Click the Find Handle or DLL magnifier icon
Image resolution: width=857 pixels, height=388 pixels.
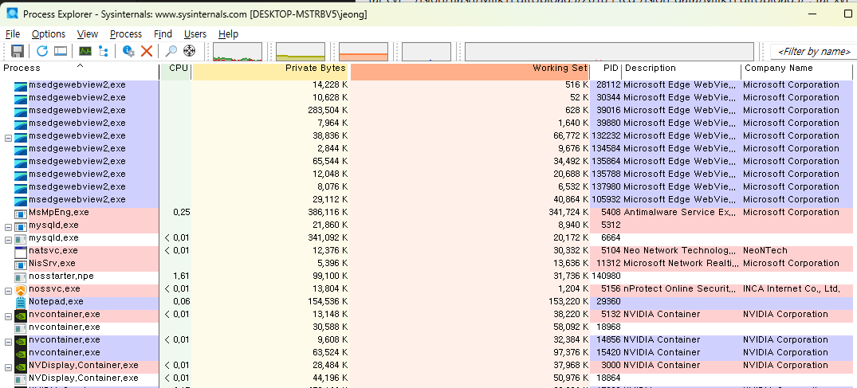[x=171, y=51]
